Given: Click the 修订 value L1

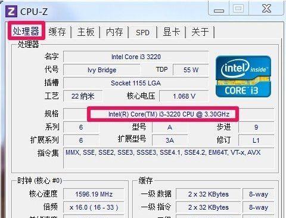Looking at the screenshot, I should [x=256, y=140].
